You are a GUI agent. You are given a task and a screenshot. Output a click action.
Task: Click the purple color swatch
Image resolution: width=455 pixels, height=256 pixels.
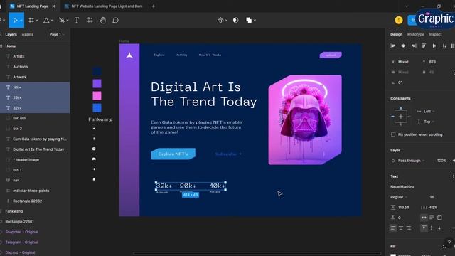click(97, 84)
